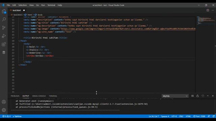Click line number 19 in the gutter

[x=13, y=44]
